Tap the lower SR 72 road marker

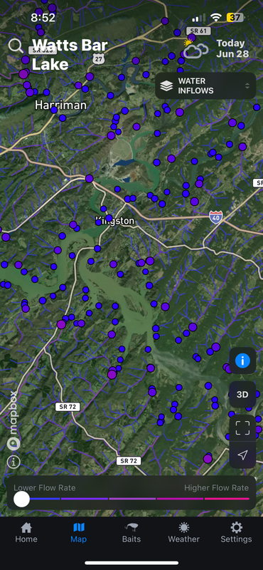pyautogui.click(x=129, y=461)
